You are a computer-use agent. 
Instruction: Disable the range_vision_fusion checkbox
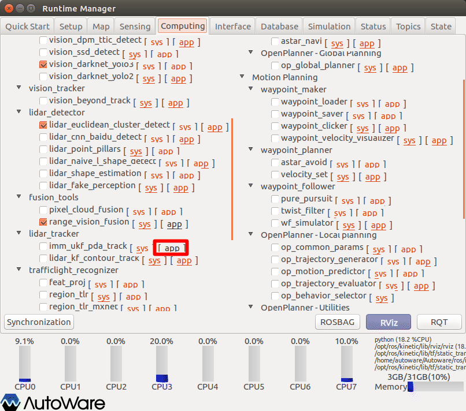tap(43, 222)
